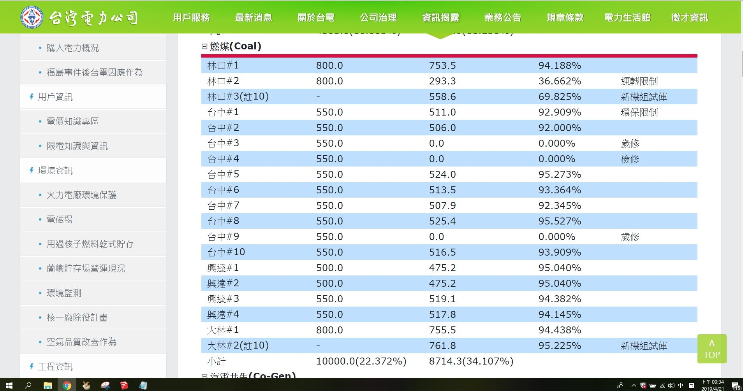Collapse the 汽電共生(Co-Gen) section toggle
The image size is (743, 391).
(x=204, y=375)
